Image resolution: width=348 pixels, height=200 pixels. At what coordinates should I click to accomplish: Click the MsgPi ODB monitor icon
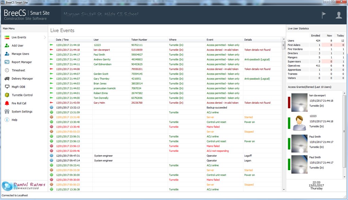pos(7,87)
